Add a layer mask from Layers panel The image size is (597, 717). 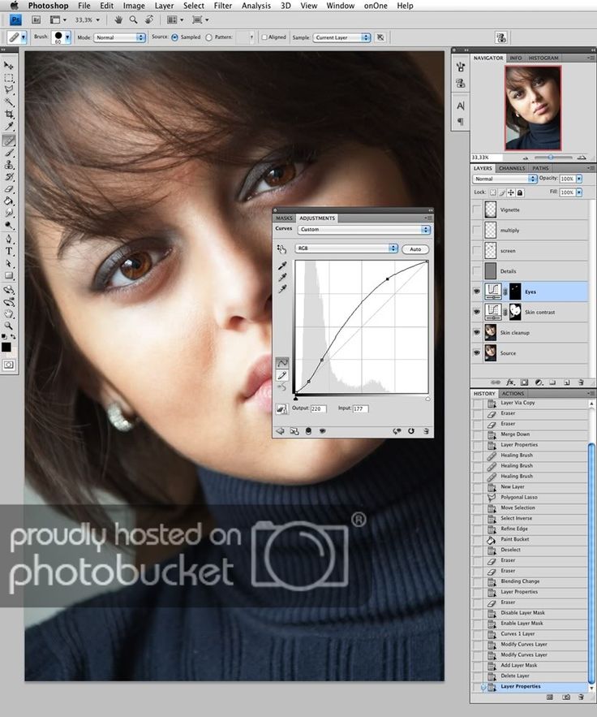pyautogui.click(x=524, y=382)
